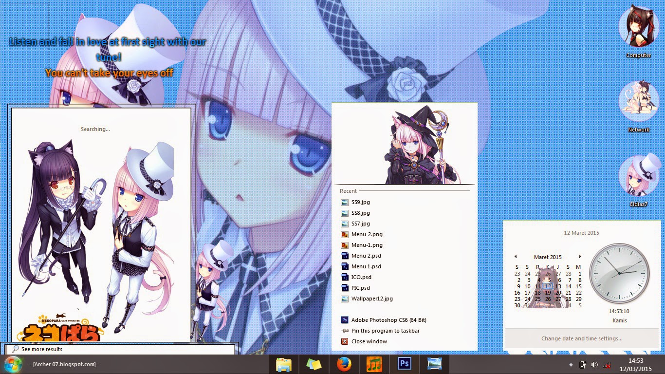
Task: Select date 14 in the calendar
Action: [568, 286]
